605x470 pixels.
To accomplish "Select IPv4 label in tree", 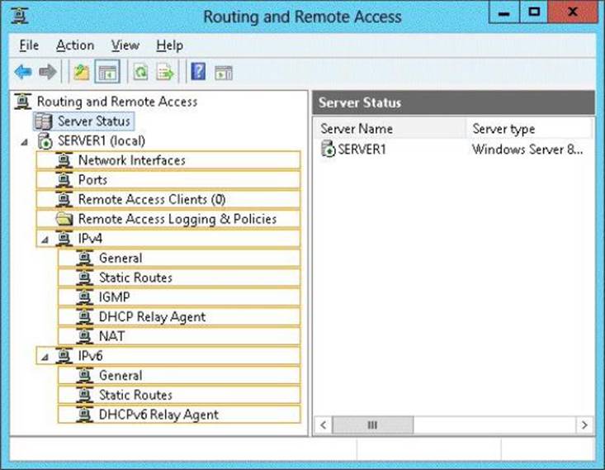I will click(x=90, y=239).
